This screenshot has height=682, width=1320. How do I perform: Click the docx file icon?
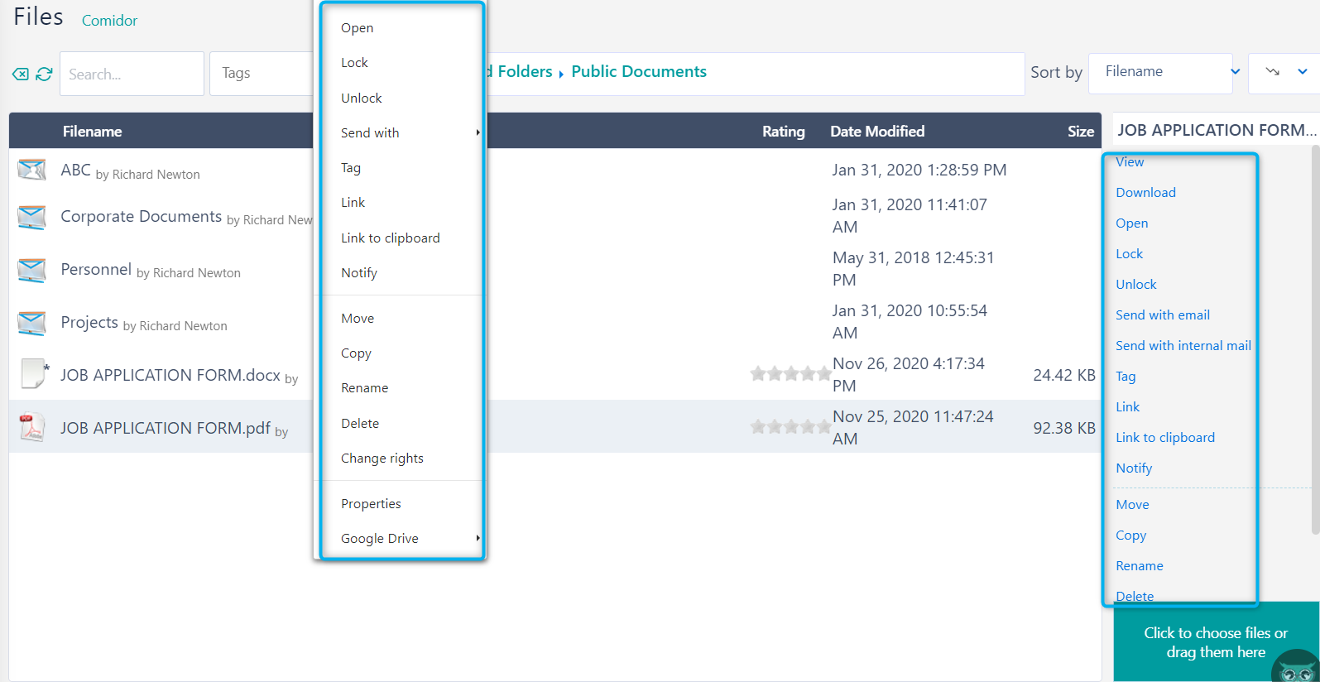pyautogui.click(x=33, y=374)
